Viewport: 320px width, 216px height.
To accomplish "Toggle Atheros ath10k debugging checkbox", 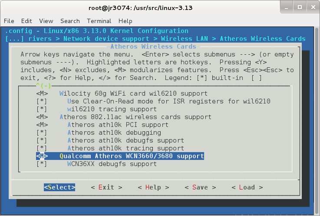I will 42,133.
